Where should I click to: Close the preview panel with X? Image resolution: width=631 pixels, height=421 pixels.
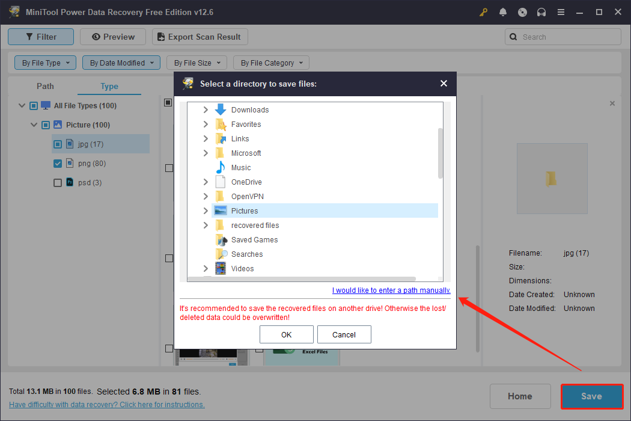click(612, 103)
